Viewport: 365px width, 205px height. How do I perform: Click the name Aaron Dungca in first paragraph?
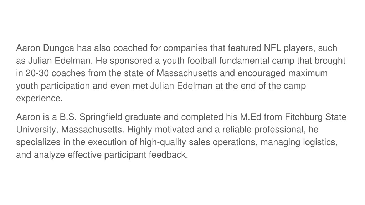pos(45,48)
